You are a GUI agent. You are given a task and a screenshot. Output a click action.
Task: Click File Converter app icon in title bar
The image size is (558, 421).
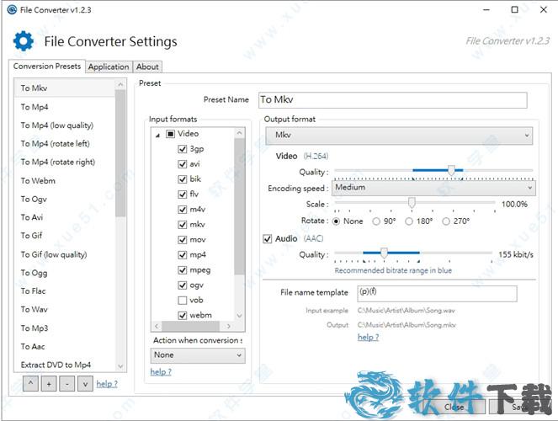click(x=11, y=9)
